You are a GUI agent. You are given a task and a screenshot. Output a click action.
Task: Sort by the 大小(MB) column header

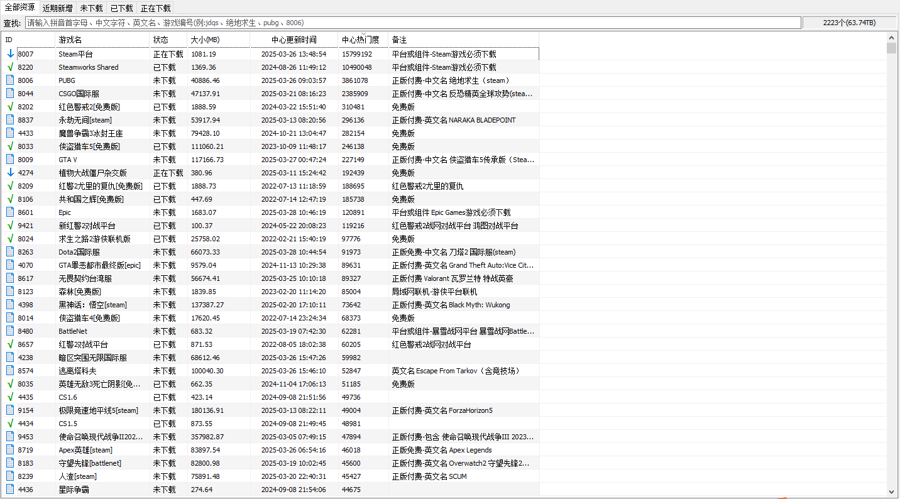click(219, 40)
